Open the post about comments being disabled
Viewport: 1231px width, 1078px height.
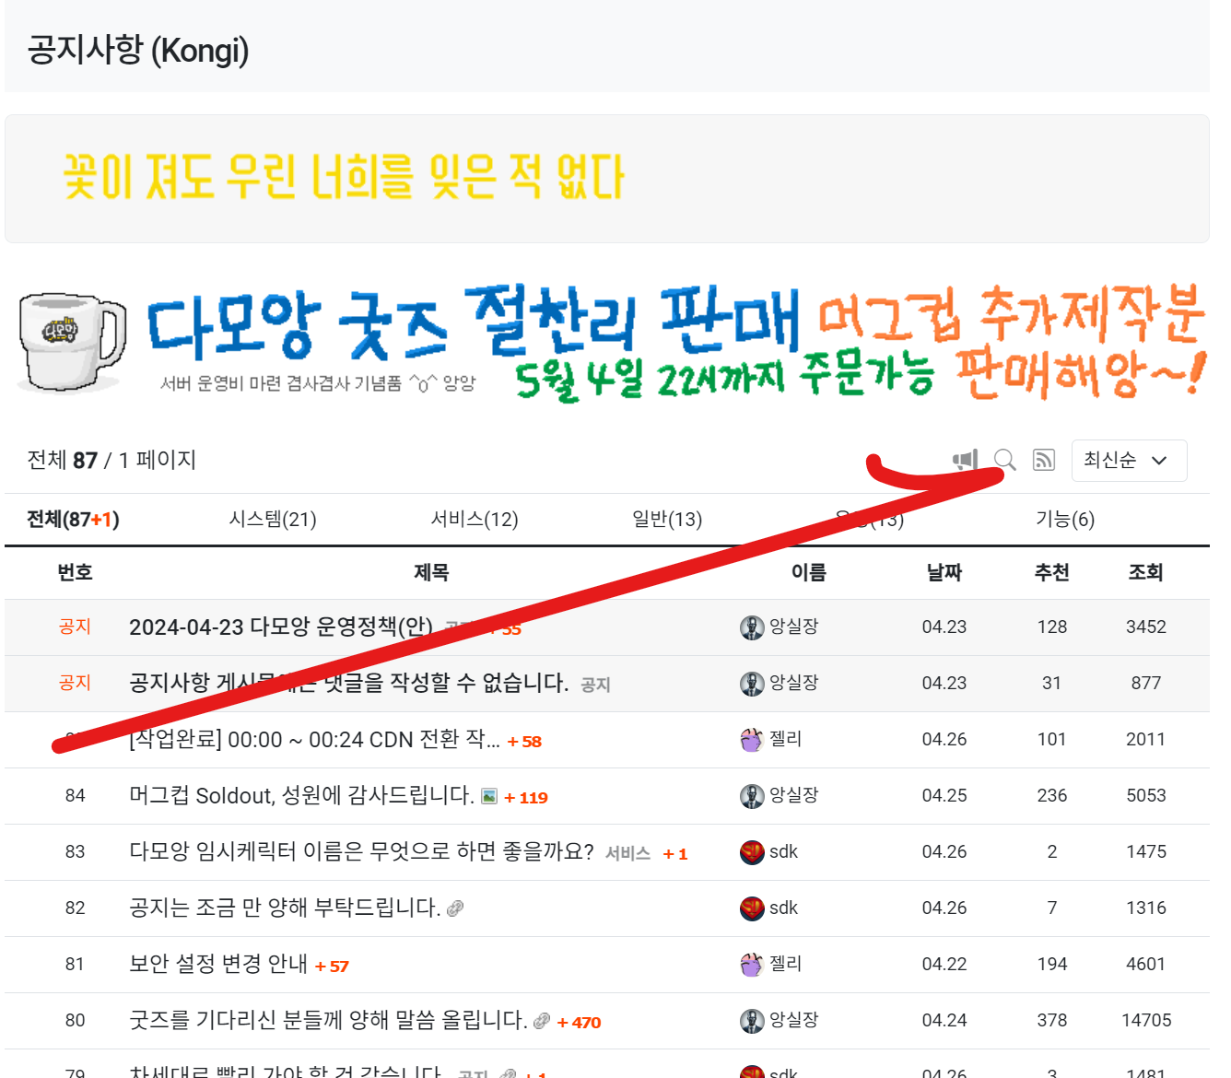point(348,684)
